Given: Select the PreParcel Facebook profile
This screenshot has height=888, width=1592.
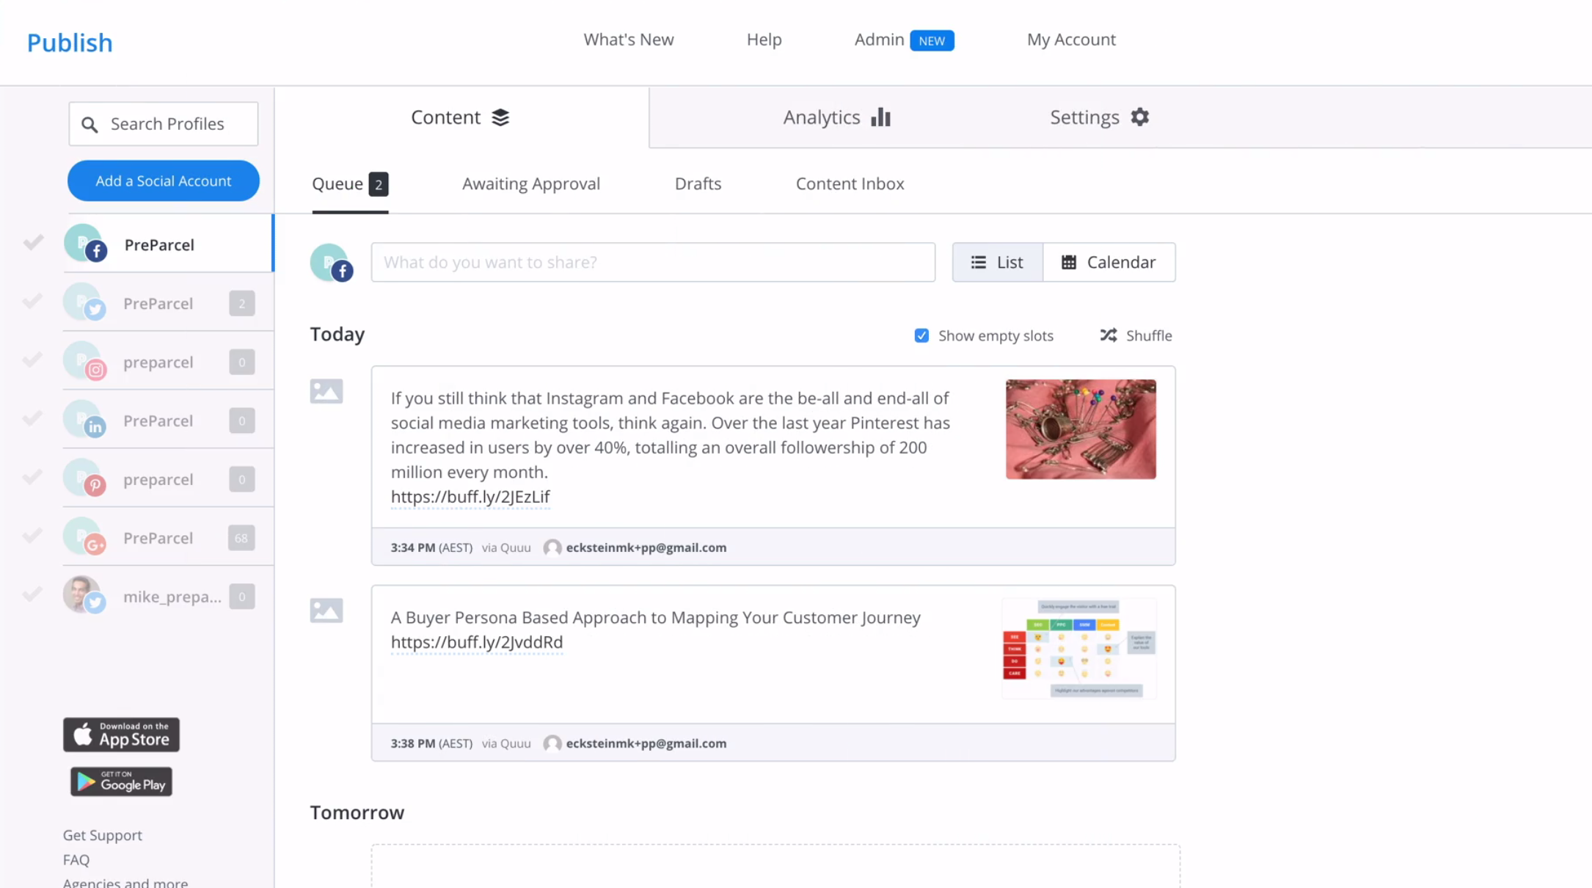Looking at the screenshot, I should 168,244.
